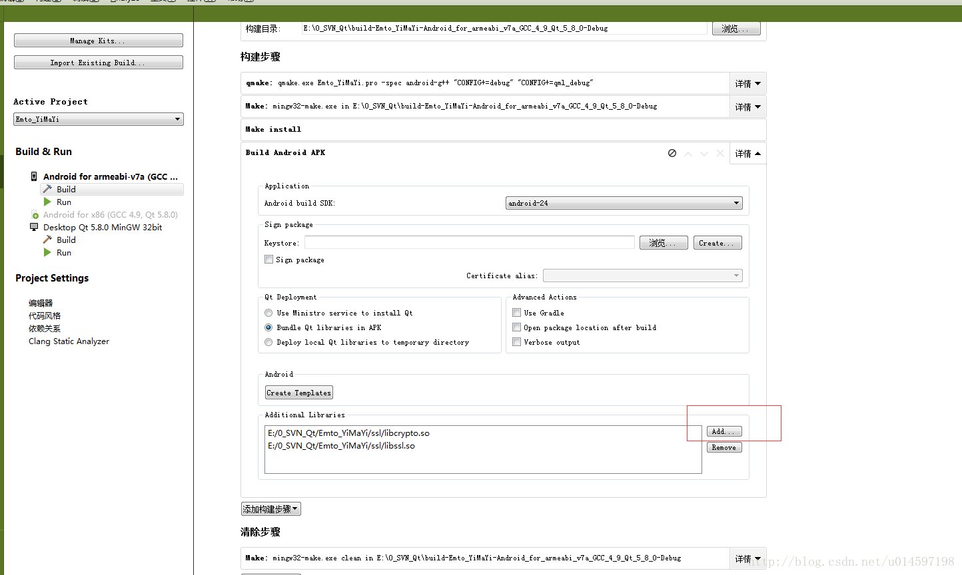Select the Use Ministro service radio button
The width and height of the screenshot is (962, 575).
click(268, 312)
